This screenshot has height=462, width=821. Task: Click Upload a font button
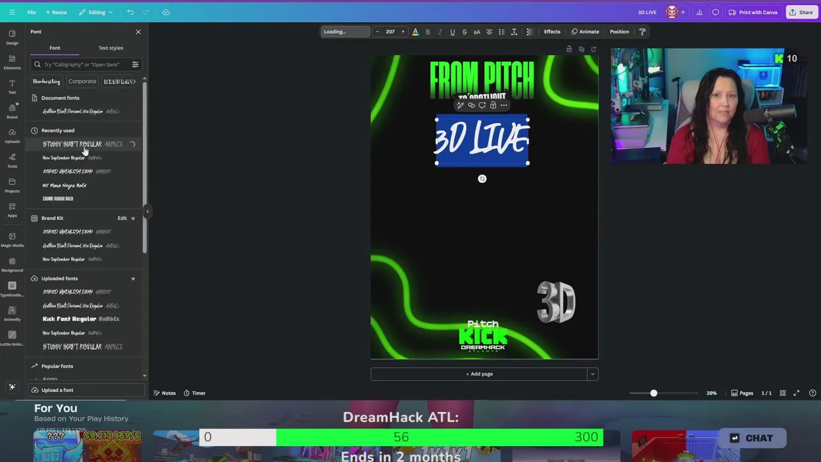(85, 390)
